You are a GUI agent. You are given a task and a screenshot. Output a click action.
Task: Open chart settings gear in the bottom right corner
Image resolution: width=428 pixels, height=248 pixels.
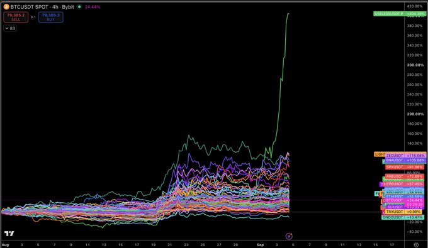416,245
